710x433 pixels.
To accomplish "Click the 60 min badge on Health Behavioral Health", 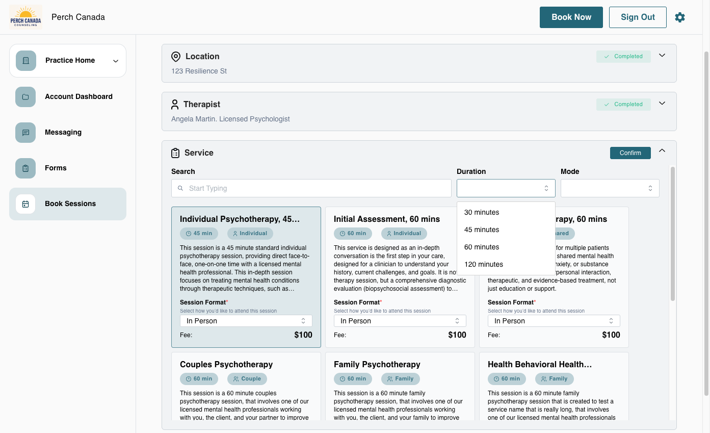I will [x=507, y=379].
